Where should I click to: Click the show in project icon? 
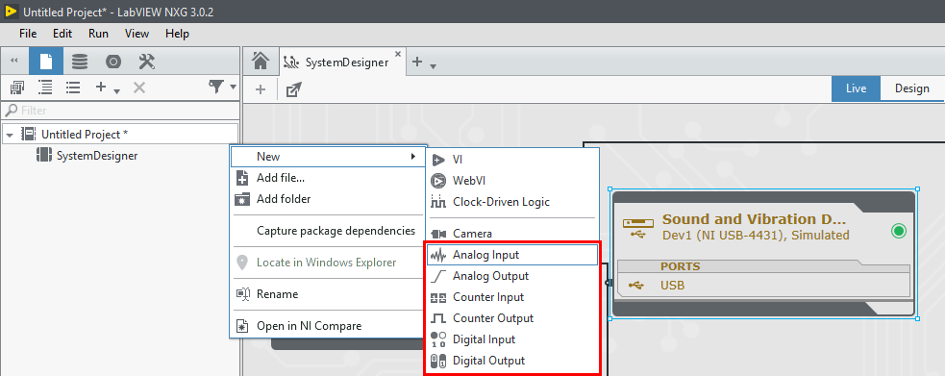pyautogui.click(x=17, y=88)
